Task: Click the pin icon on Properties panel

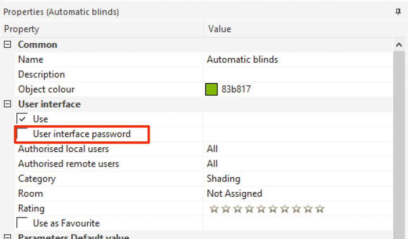Action: tap(398, 12)
